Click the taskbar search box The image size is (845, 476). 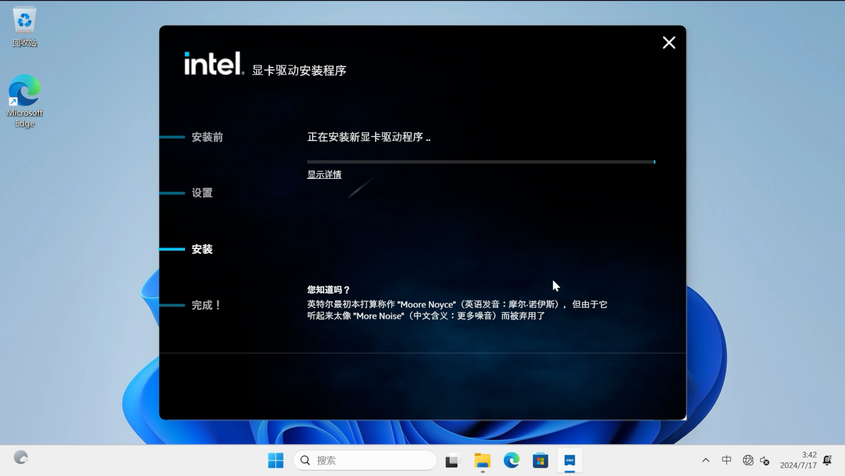coord(365,461)
